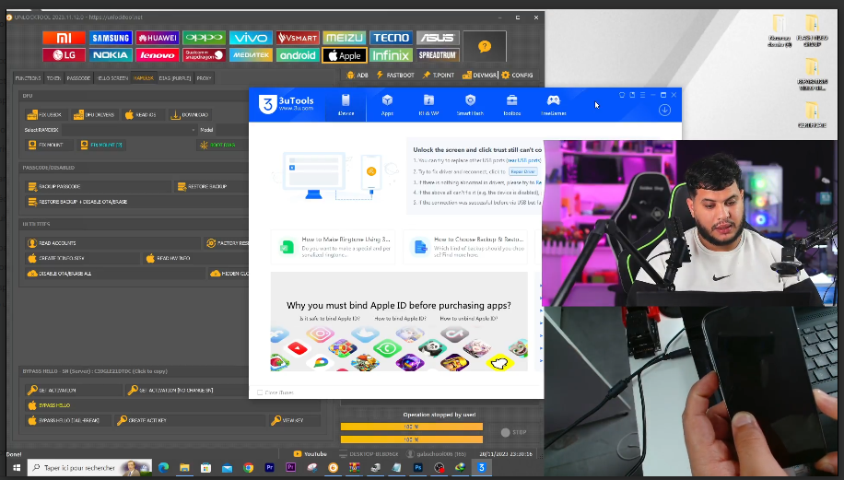Select the Vsmart brand tile
Image resolution: width=844 pixels, height=480 pixels.
pos(298,38)
